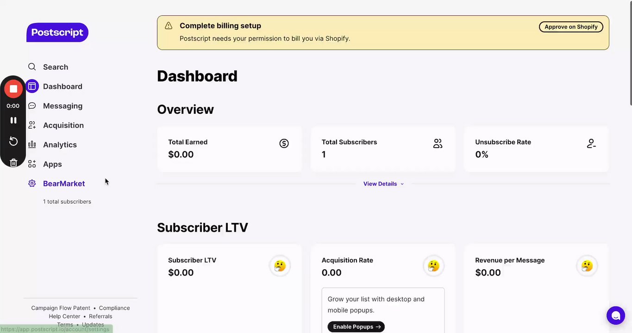
Task: Restart the recording with the undo arrow
Action: coord(13,141)
